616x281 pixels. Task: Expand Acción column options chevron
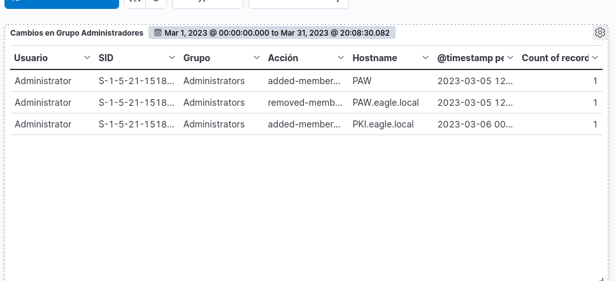[341, 58]
